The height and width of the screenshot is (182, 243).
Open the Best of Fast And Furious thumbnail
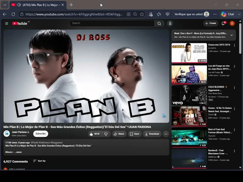pos(189,138)
